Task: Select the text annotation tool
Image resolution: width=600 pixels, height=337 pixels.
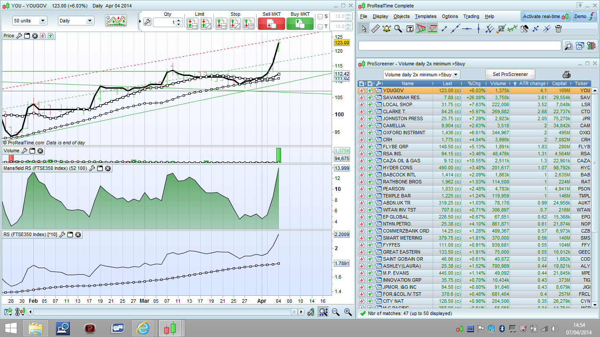Action: 410,29
